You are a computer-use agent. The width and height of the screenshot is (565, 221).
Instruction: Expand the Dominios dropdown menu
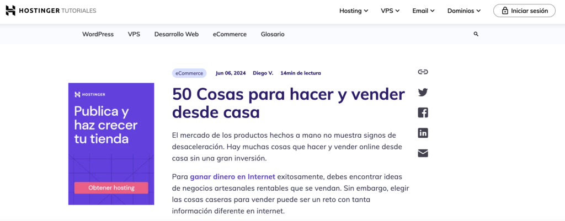pos(463,10)
